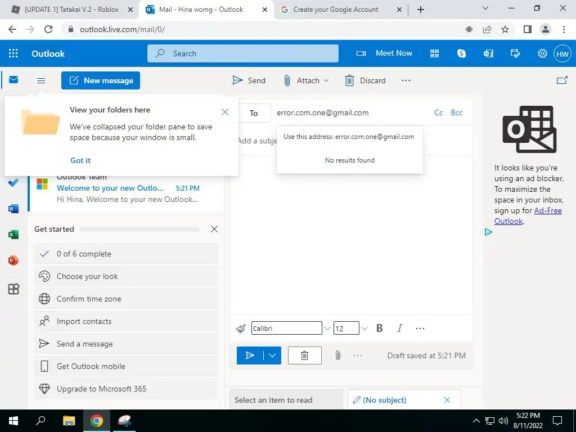Image resolution: width=576 pixels, height=432 pixels.
Task: Switch to Select an item to read tab
Action: pos(286,400)
